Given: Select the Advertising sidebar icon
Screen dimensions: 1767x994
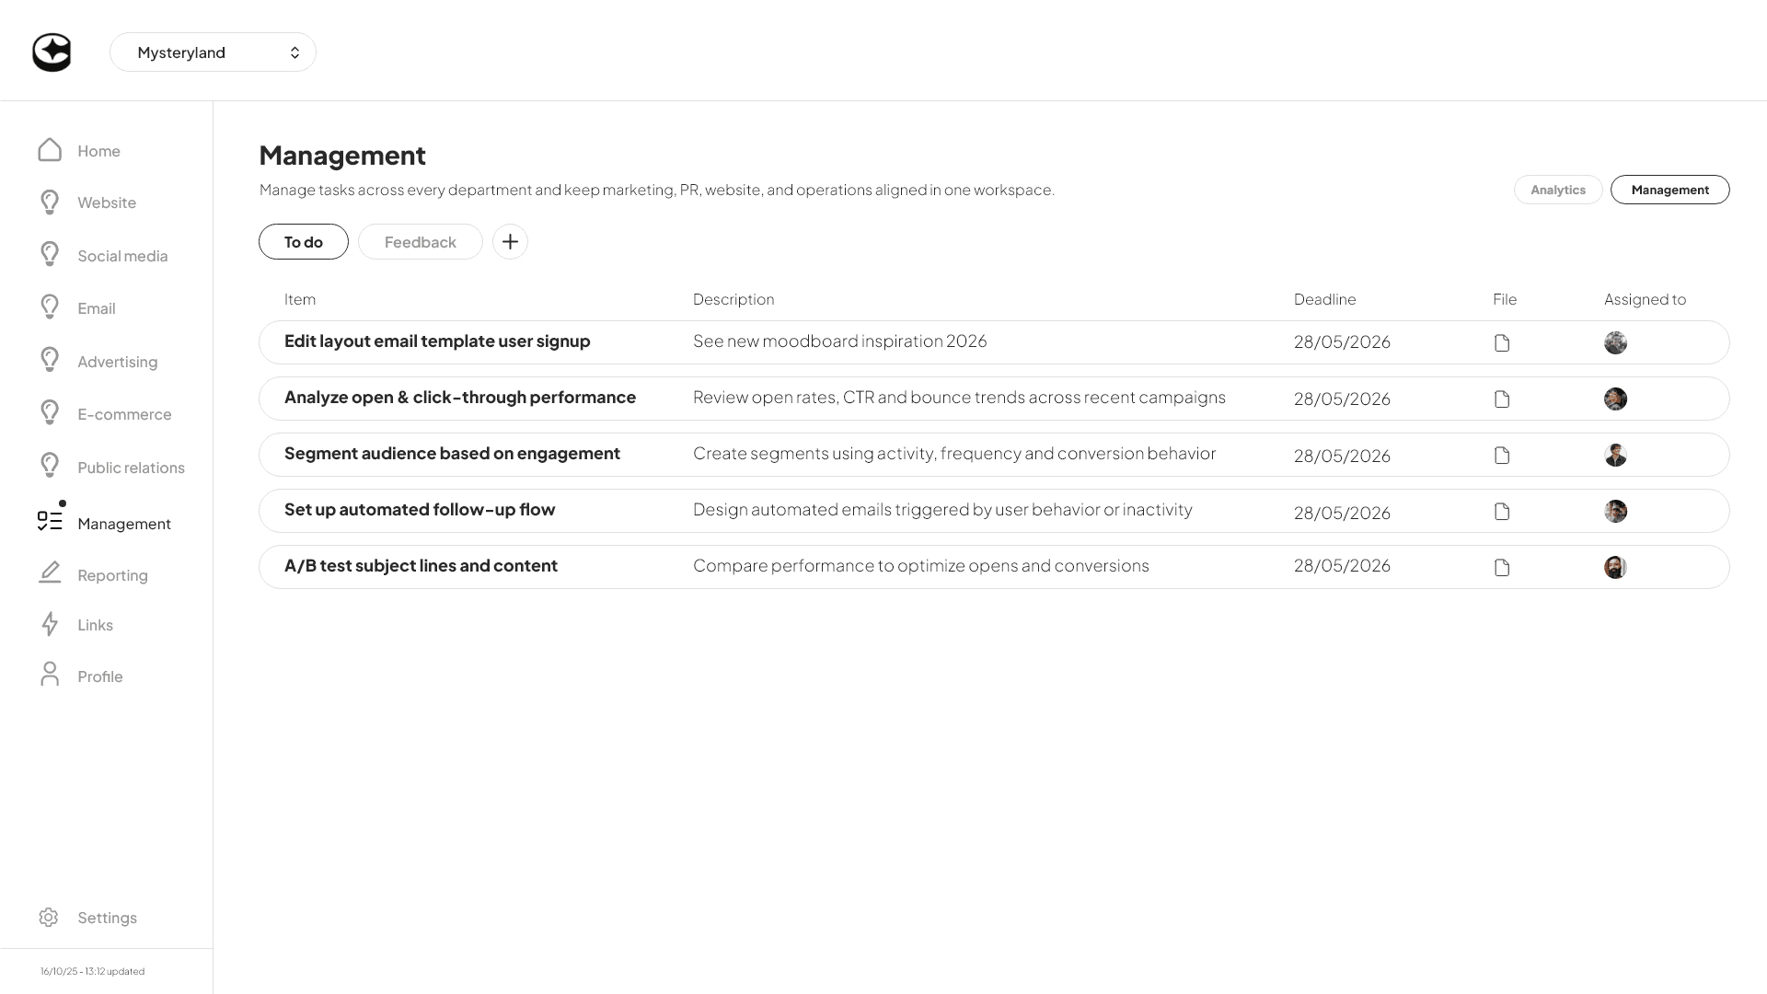Looking at the screenshot, I should pyautogui.click(x=50, y=359).
